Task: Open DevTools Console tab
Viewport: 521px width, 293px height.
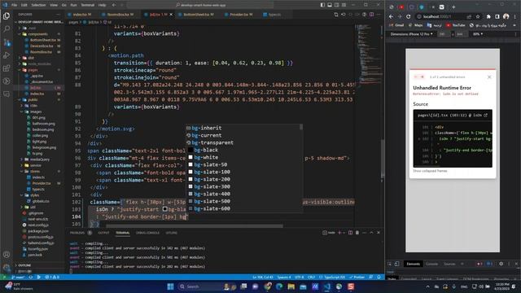Action: 431,264
